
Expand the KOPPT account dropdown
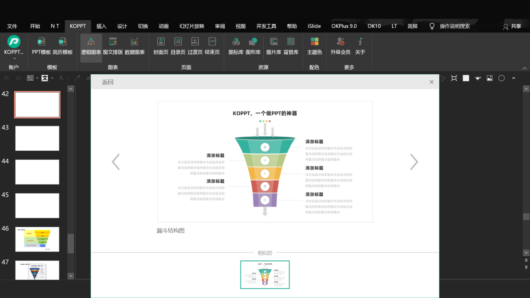tap(14, 58)
